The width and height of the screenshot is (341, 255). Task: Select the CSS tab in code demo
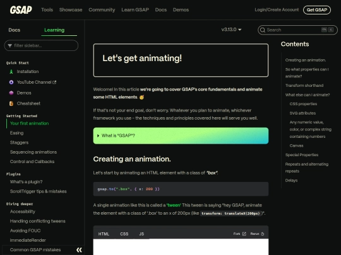pos(124,234)
